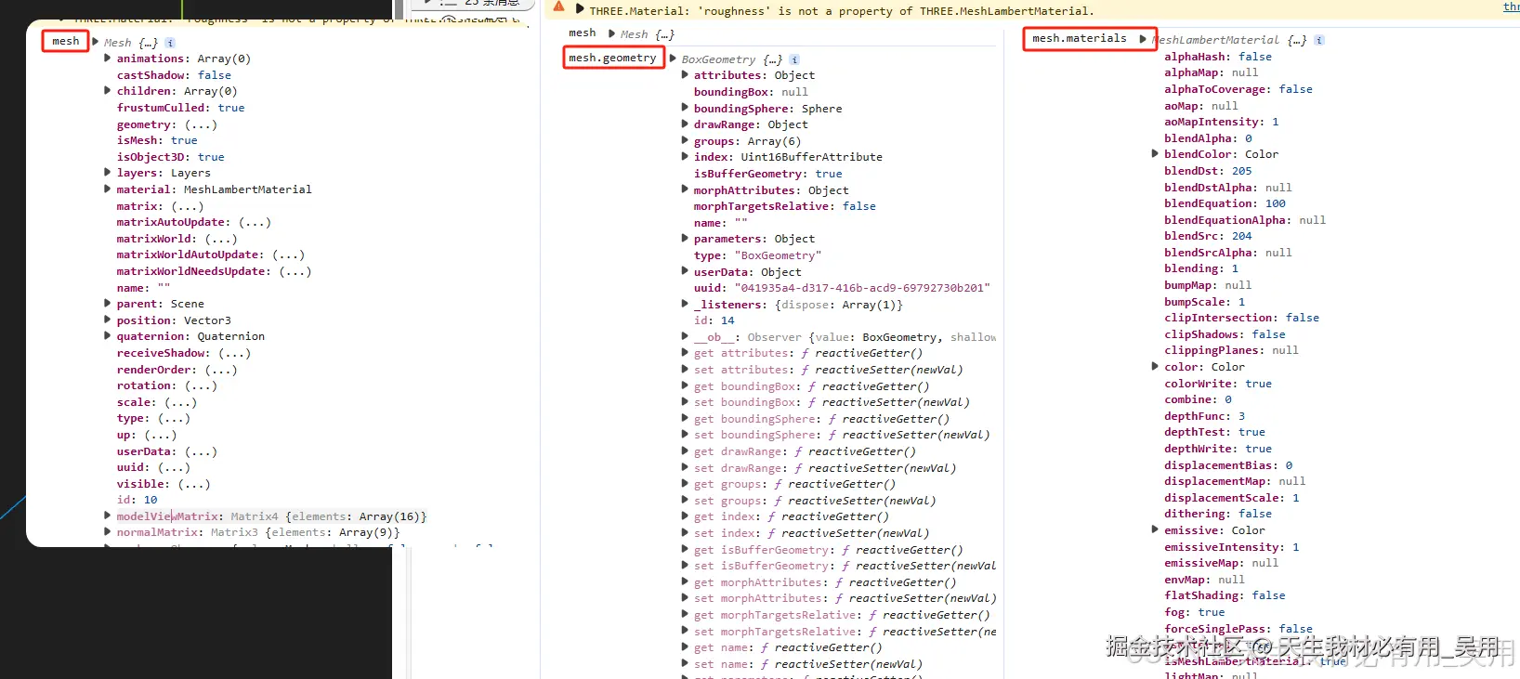Expand get drawRange: reactiveGetter() function

point(685,451)
